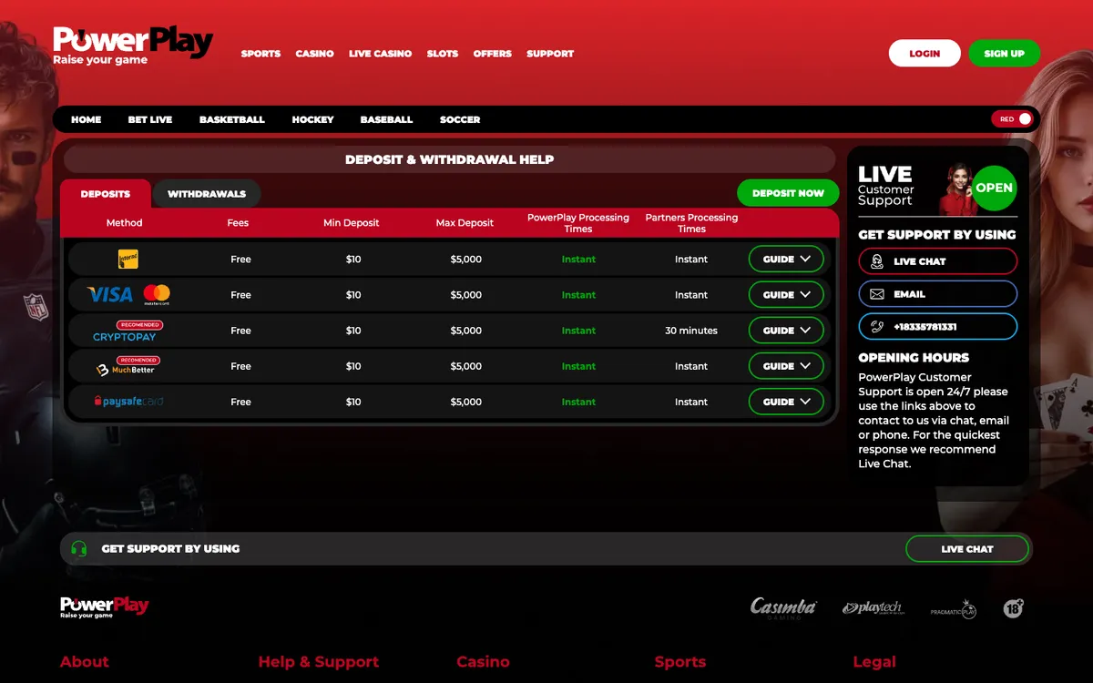Open the Help & Support footer heading
1093x683 pixels.
(319, 662)
